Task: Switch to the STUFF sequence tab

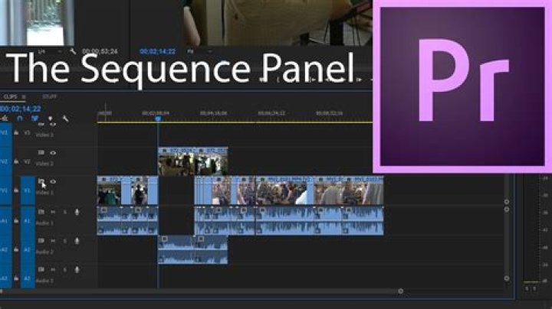Action: tap(49, 96)
